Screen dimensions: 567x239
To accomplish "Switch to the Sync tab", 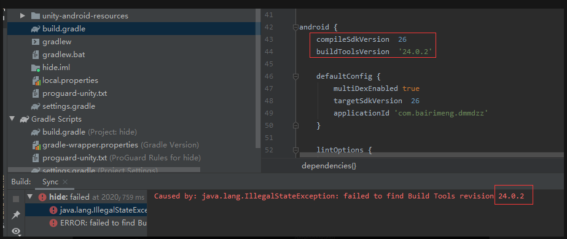I will (x=50, y=182).
